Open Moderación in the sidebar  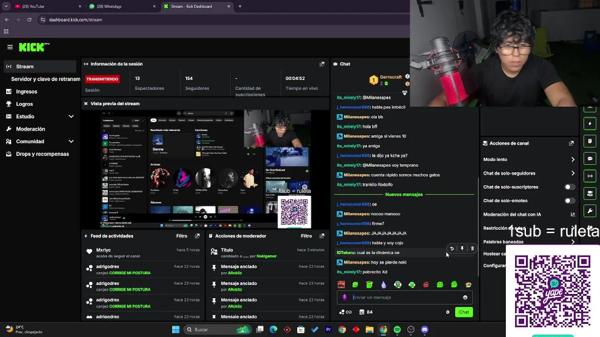pos(30,129)
